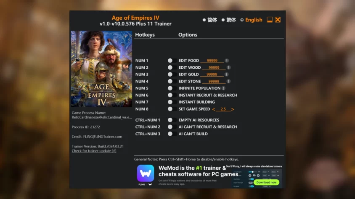Screen dimensions: 355x199
Task: Click the Edit Stone value field
Action: [x=214, y=81]
